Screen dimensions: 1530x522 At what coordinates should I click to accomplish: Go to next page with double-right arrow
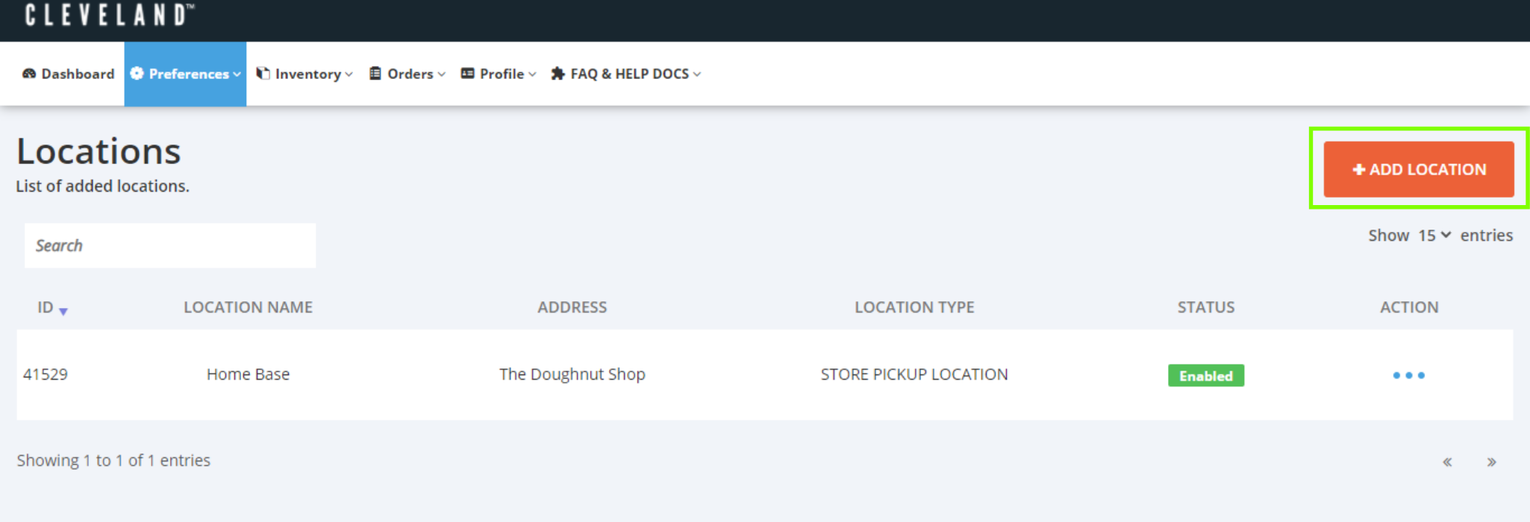coord(1491,462)
